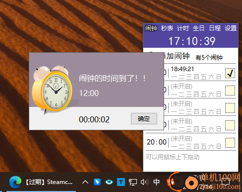Open the volume speaker tray icon

click(144, 182)
